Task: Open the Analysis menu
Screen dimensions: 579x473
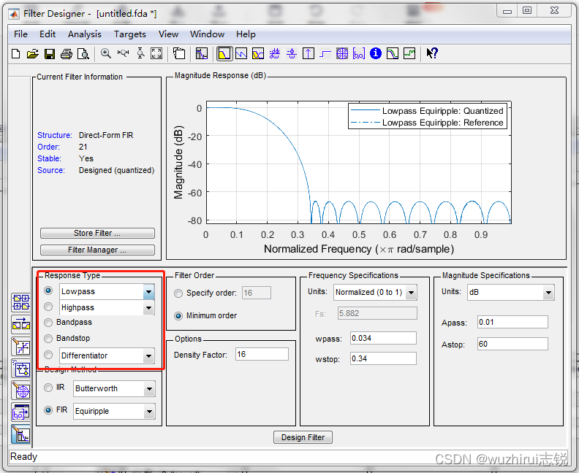Action: tap(85, 34)
